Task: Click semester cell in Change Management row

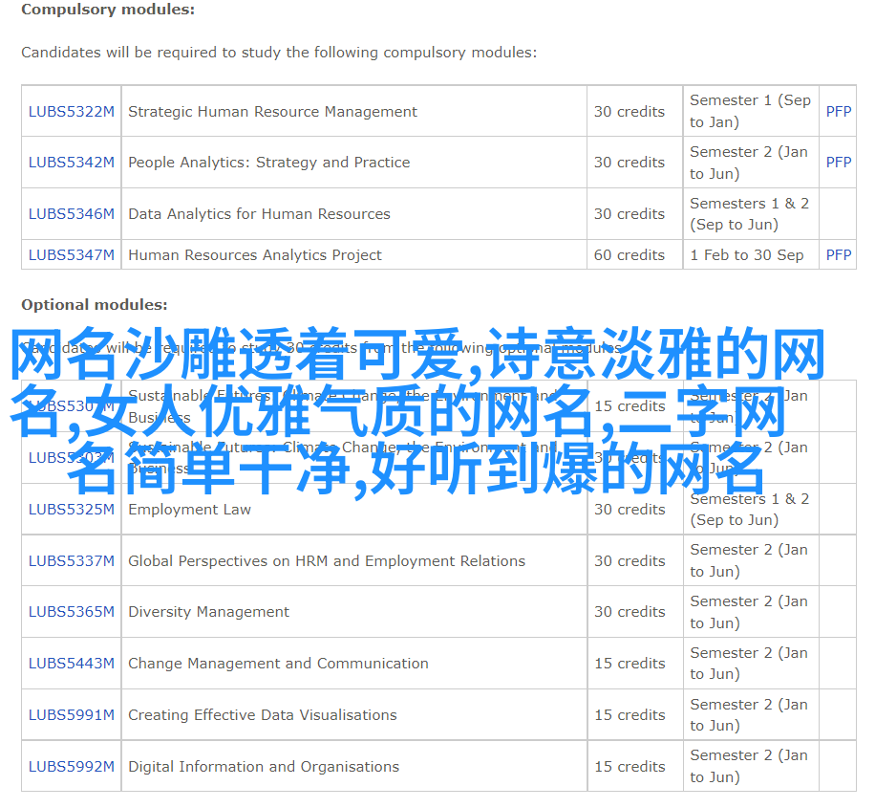Action: [749, 664]
